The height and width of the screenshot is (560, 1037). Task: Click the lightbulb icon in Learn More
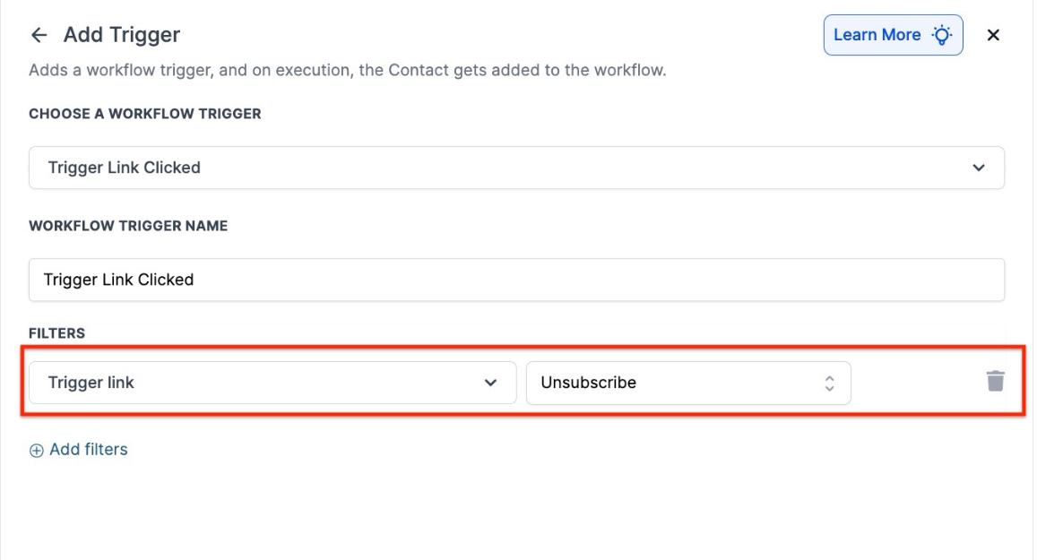pos(941,35)
